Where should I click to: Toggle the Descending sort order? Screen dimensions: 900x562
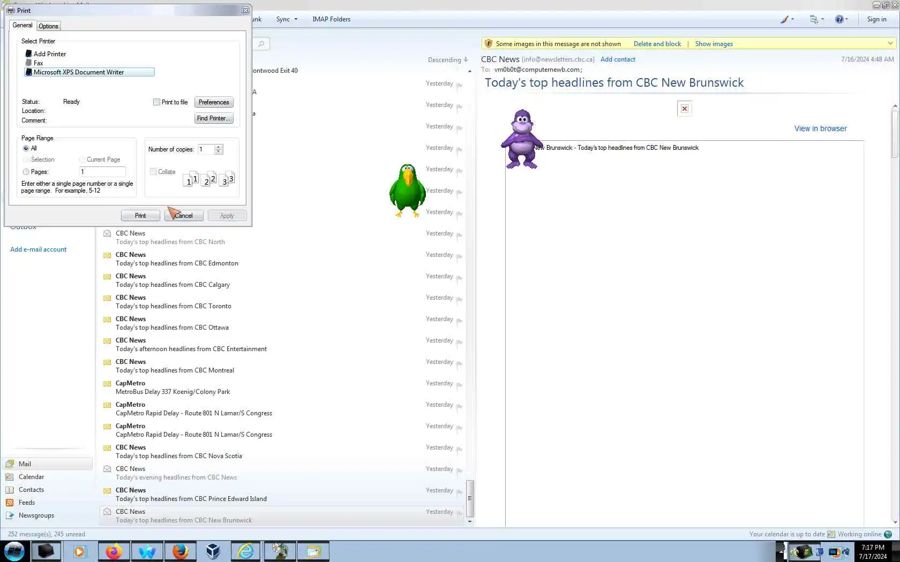(448, 60)
